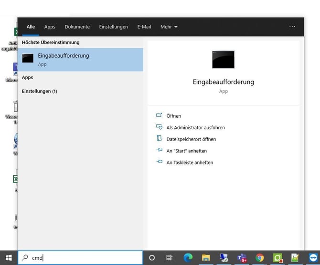Image resolution: width=320 pixels, height=265 pixels.
Task: Click An Taskleiste anheften
Action: point(190,163)
